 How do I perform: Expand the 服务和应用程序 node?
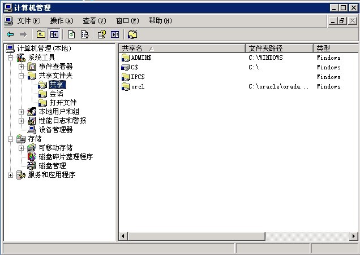[x=10, y=175]
